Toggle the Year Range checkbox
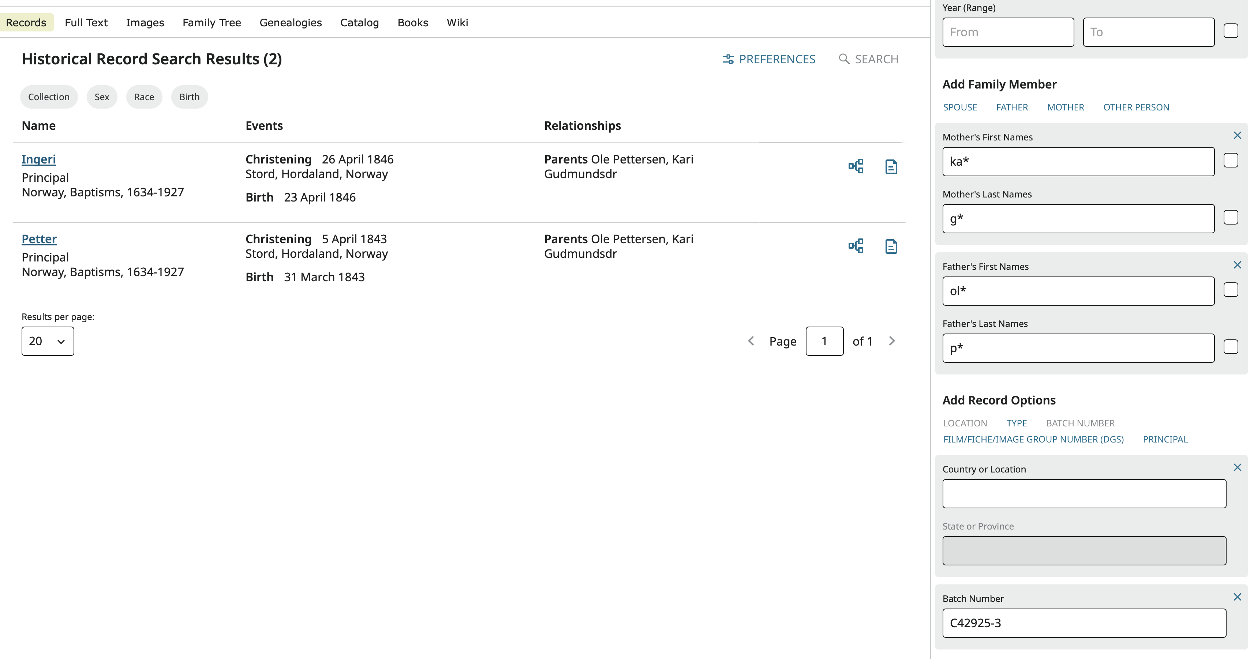 coord(1231,31)
